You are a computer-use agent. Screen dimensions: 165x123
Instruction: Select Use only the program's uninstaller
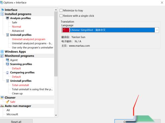(33, 47)
